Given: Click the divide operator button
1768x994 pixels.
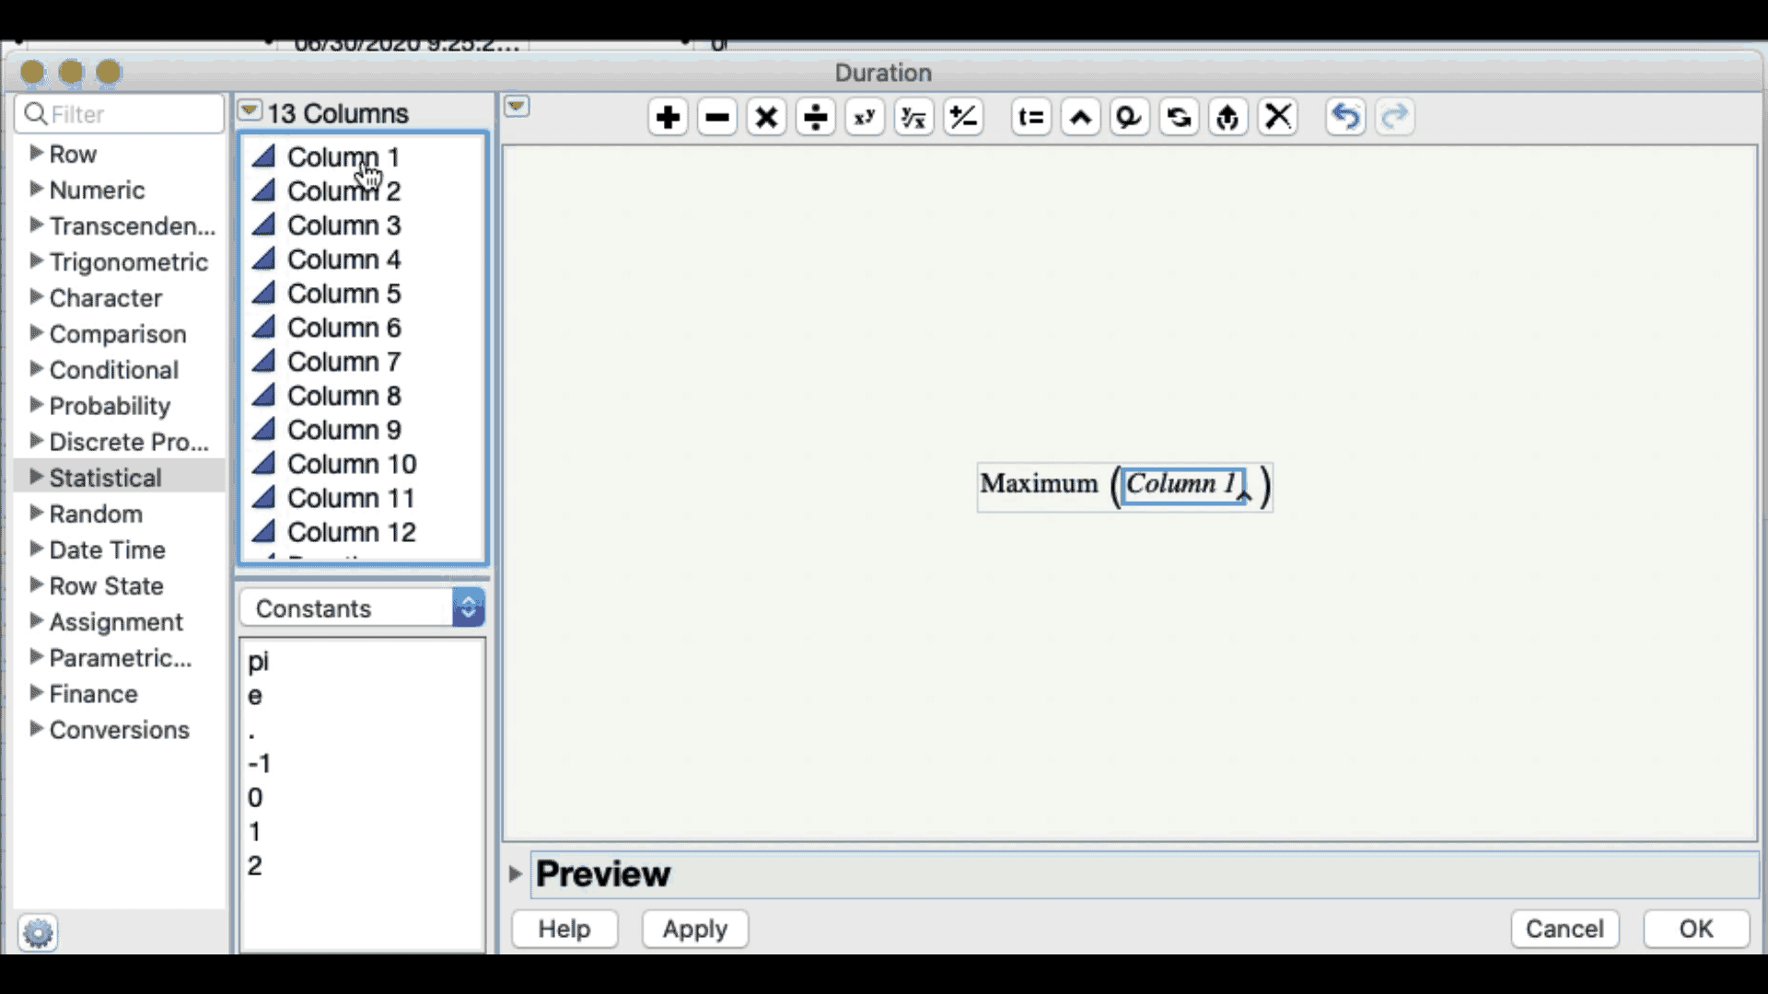Looking at the screenshot, I should 816,117.
